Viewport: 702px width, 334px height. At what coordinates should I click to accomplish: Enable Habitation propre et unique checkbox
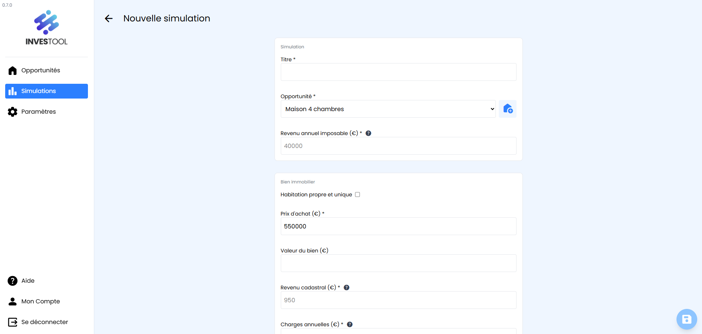point(357,194)
